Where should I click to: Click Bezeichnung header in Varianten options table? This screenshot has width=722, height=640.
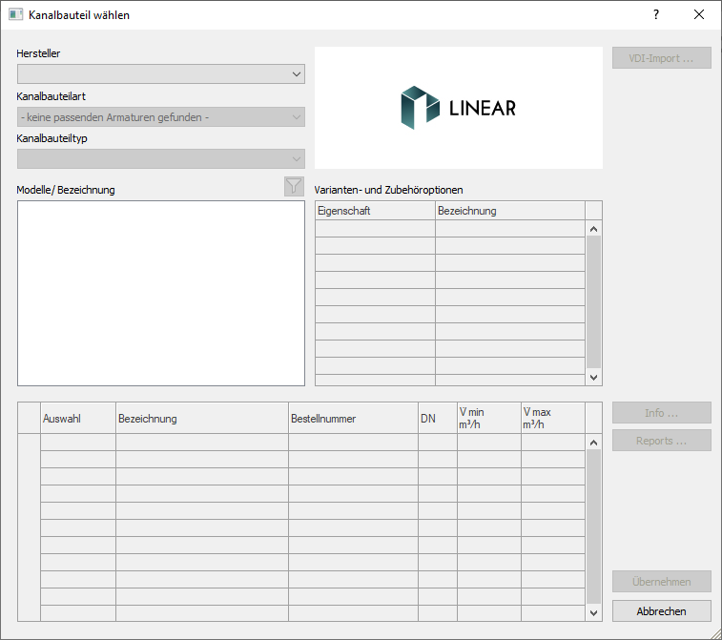click(510, 211)
